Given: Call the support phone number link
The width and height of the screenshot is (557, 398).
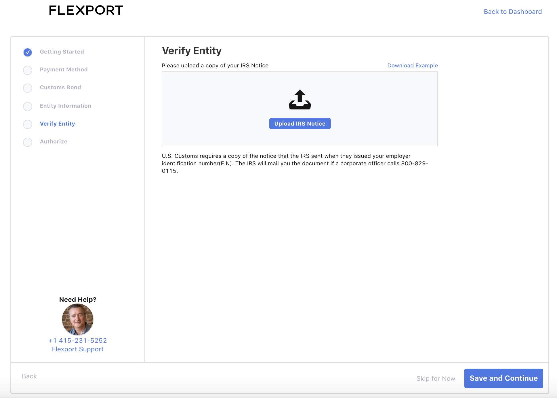Looking at the screenshot, I should (x=78, y=341).
